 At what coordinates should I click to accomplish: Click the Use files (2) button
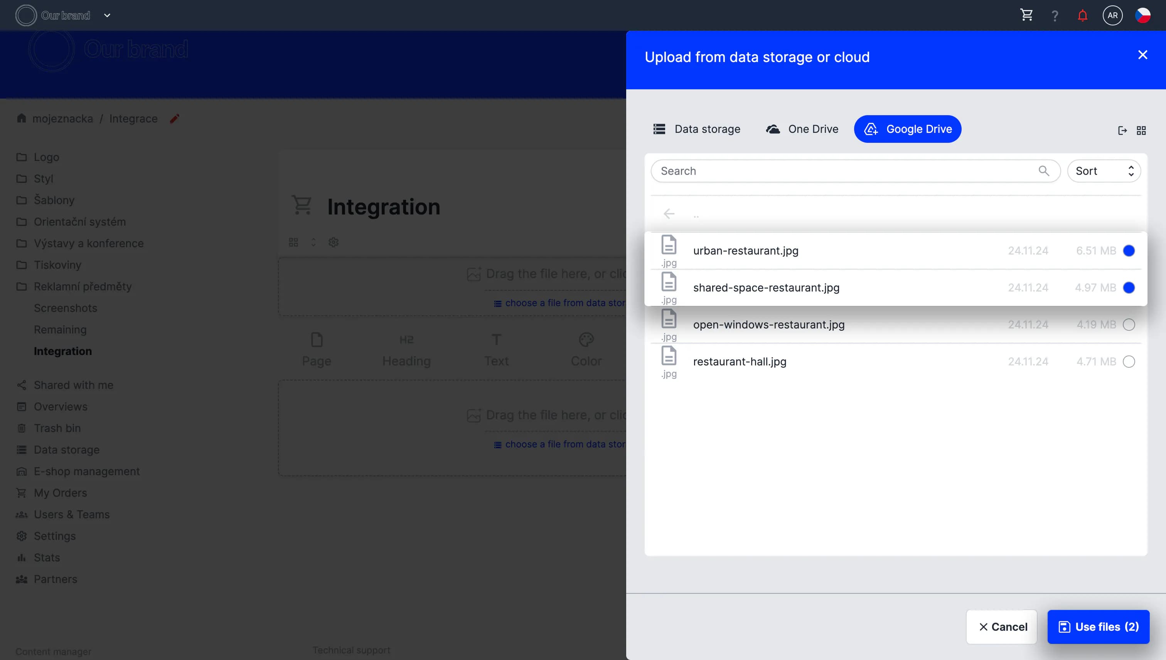[1098, 627]
